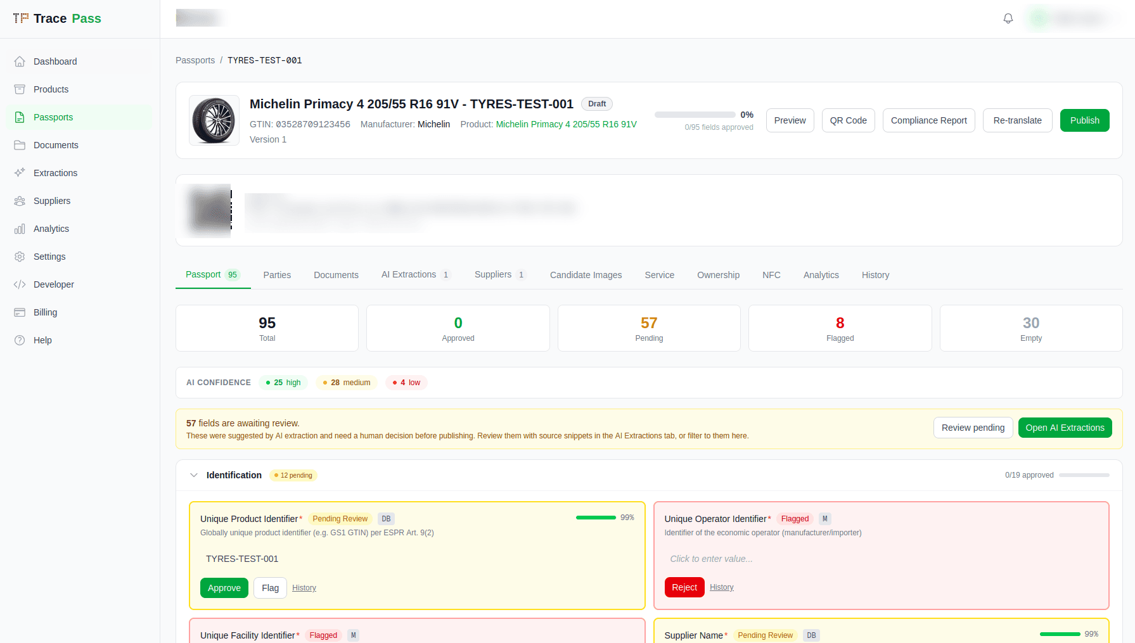Click the Michelin tyre product thumbnail

tap(214, 120)
